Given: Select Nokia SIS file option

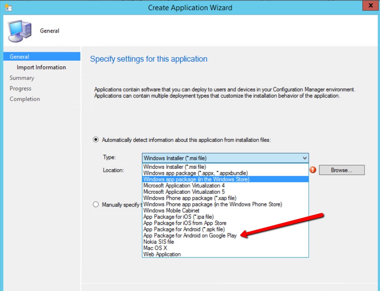Looking at the screenshot, I should click(x=159, y=242).
